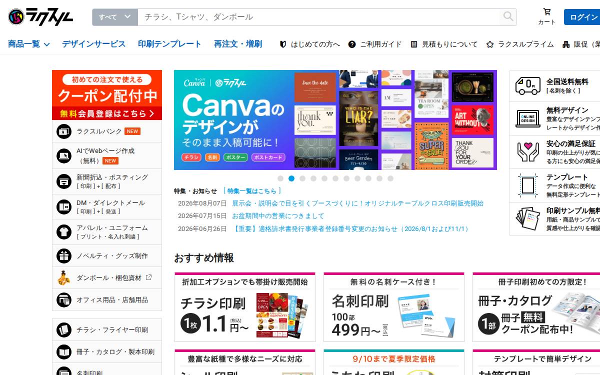
Task: Open the 見積もりについて link
Action: tap(449, 44)
